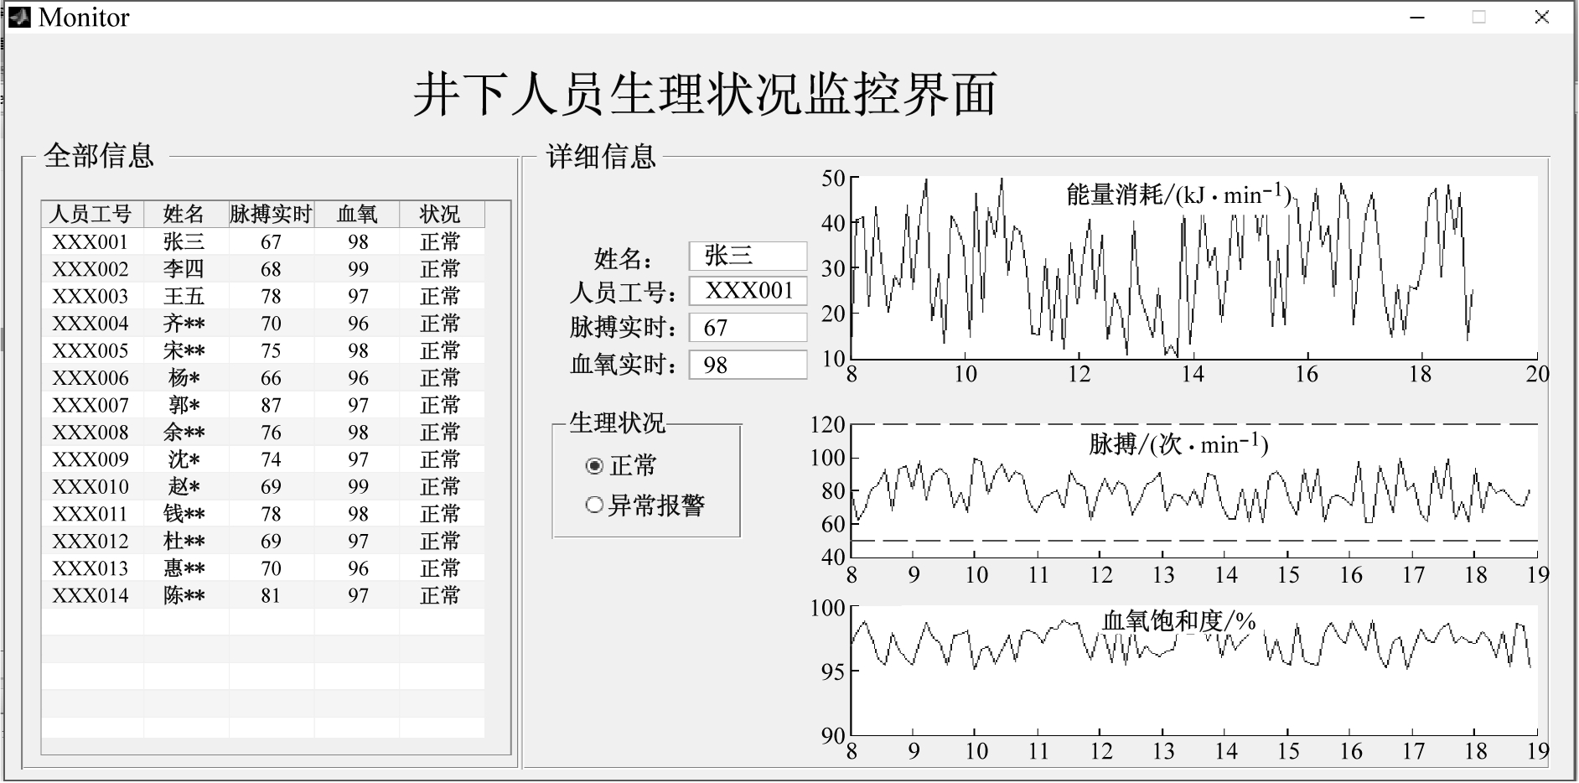Click the 能量消耗 energy chart
This screenshot has height=783, width=1579.
[x=1193, y=268]
